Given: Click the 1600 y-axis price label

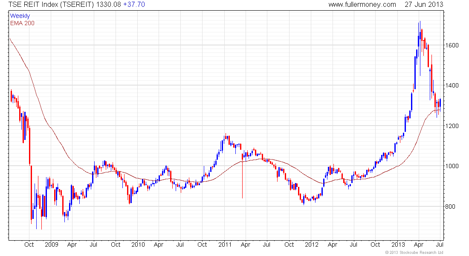Looking at the screenshot, I should 452,45.
